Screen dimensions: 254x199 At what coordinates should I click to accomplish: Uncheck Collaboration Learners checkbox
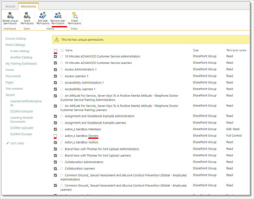(x=55, y=169)
